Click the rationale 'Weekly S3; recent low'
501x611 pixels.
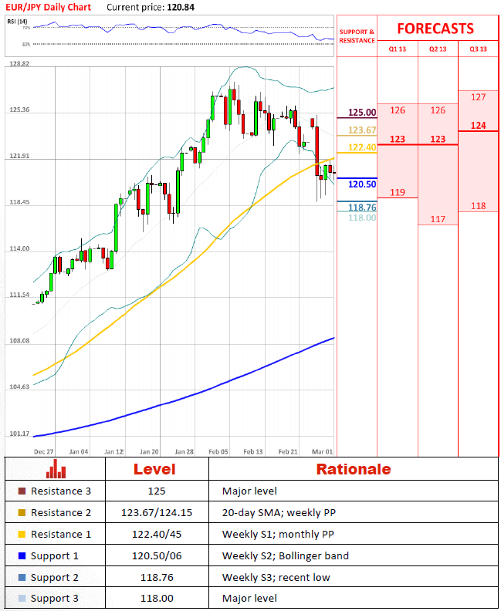pos(276,577)
